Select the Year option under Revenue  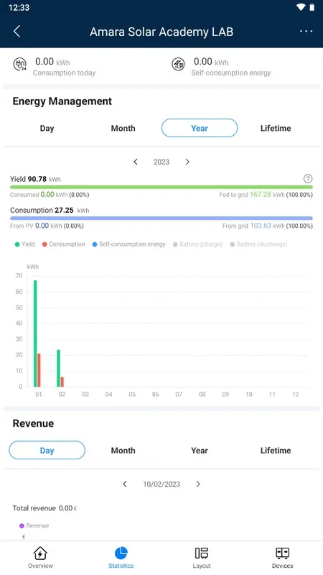pyautogui.click(x=200, y=451)
